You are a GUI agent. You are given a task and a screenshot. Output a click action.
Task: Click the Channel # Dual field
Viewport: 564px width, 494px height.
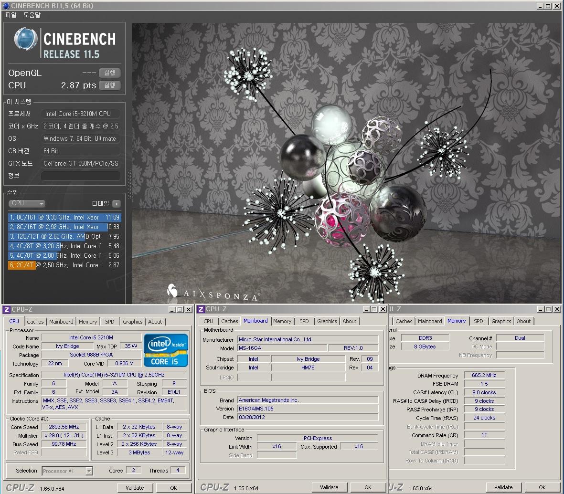click(520, 338)
